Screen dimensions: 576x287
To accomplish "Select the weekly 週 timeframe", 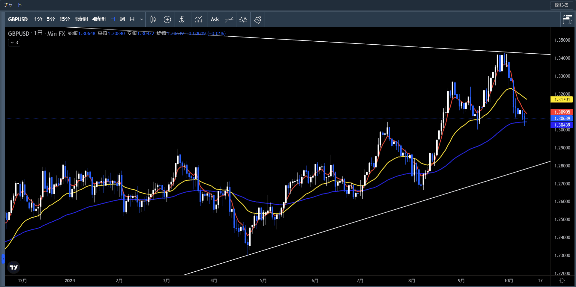I will pyautogui.click(x=122, y=19).
